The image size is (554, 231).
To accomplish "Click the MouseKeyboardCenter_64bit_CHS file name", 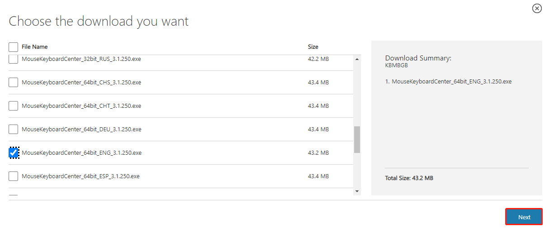I will [81, 83].
